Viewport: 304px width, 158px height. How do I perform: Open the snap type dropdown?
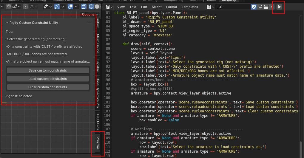16,7
